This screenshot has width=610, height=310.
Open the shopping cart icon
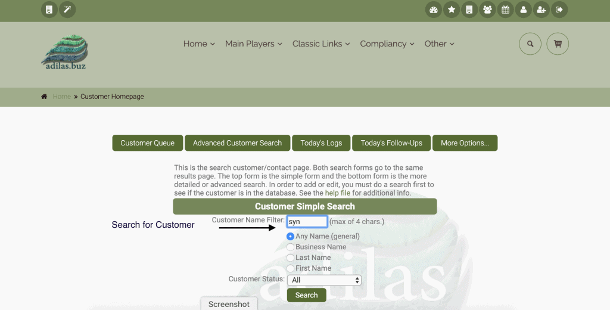click(x=558, y=44)
